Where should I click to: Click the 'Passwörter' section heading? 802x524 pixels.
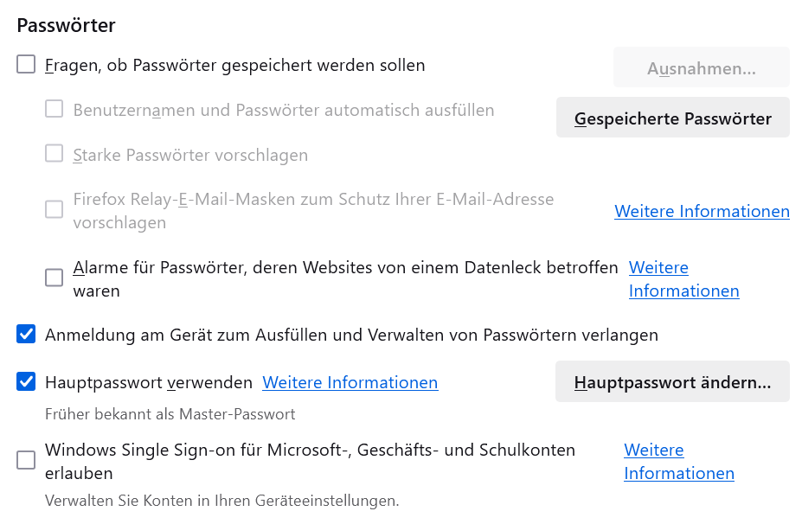[66, 25]
